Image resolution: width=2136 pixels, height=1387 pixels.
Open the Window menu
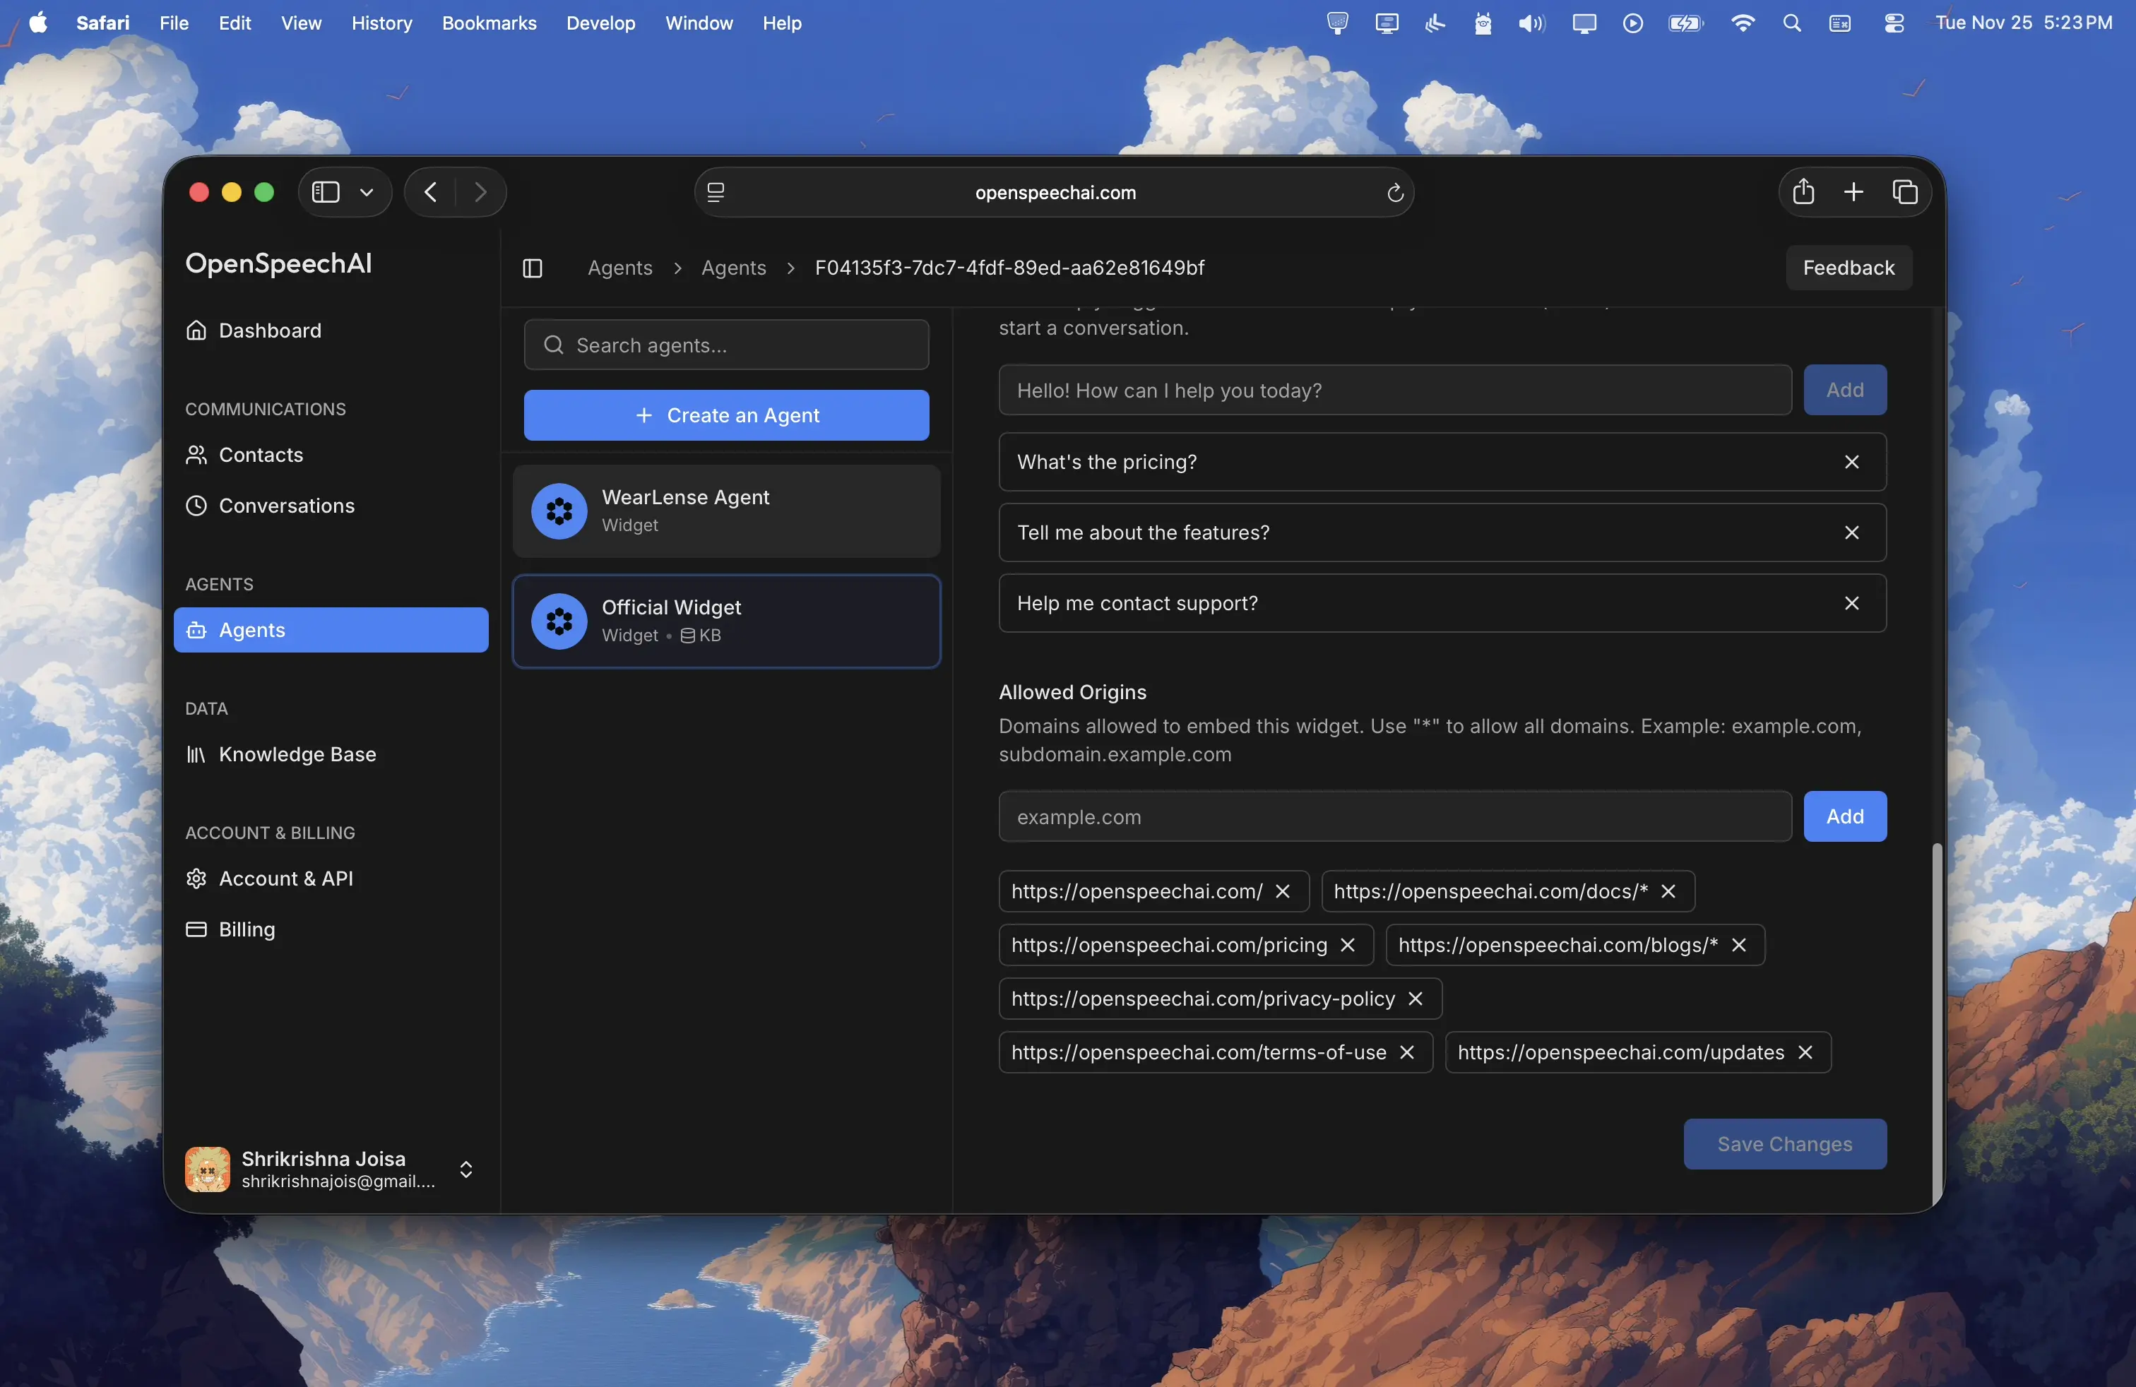coord(699,23)
